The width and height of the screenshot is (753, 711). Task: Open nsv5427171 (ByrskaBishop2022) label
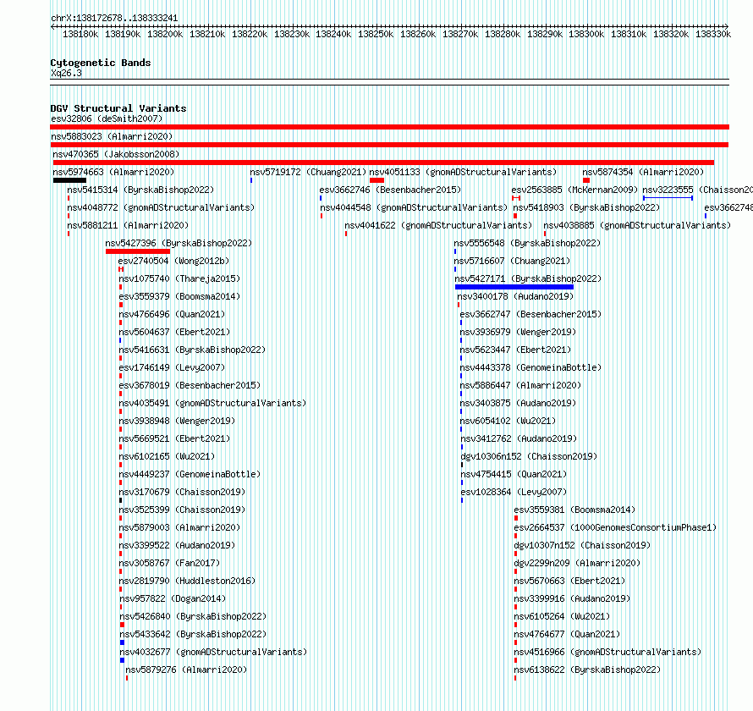tap(528, 278)
